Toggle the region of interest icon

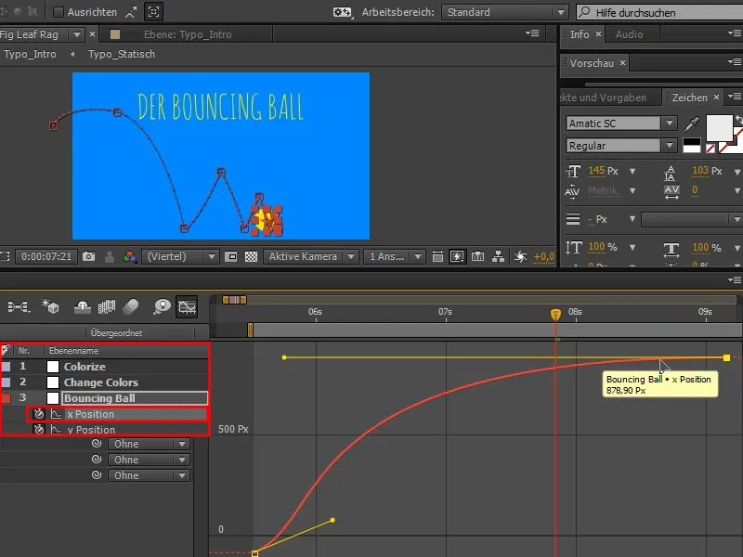[230, 257]
